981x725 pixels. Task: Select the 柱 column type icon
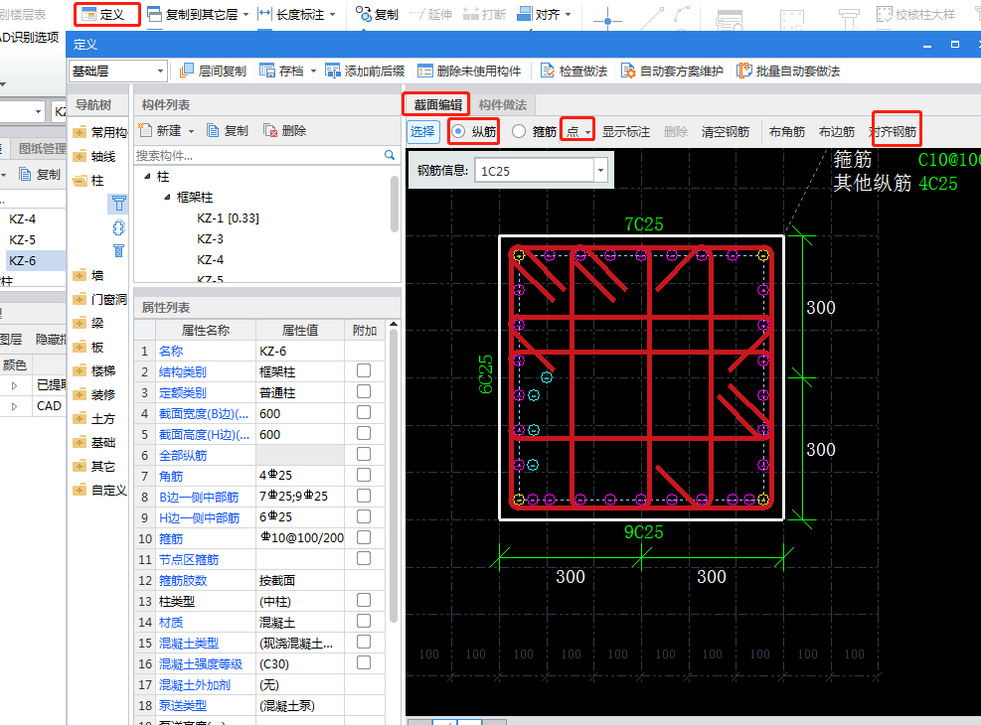[x=119, y=204]
